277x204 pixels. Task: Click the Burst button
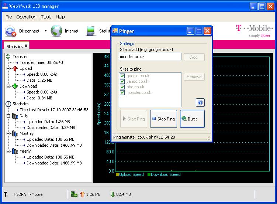(x=192, y=119)
